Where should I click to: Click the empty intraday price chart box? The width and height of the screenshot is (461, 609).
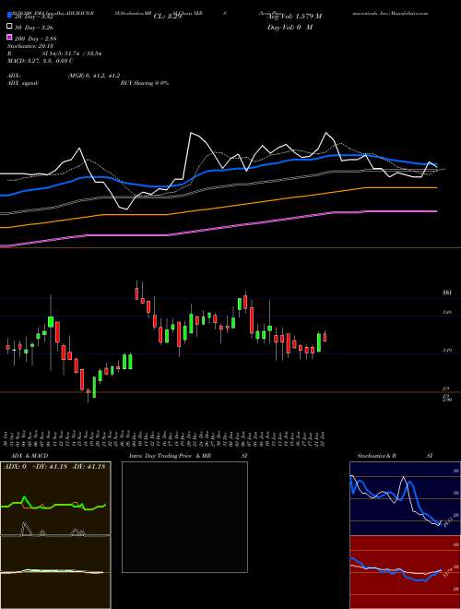pyautogui.click(x=184, y=517)
